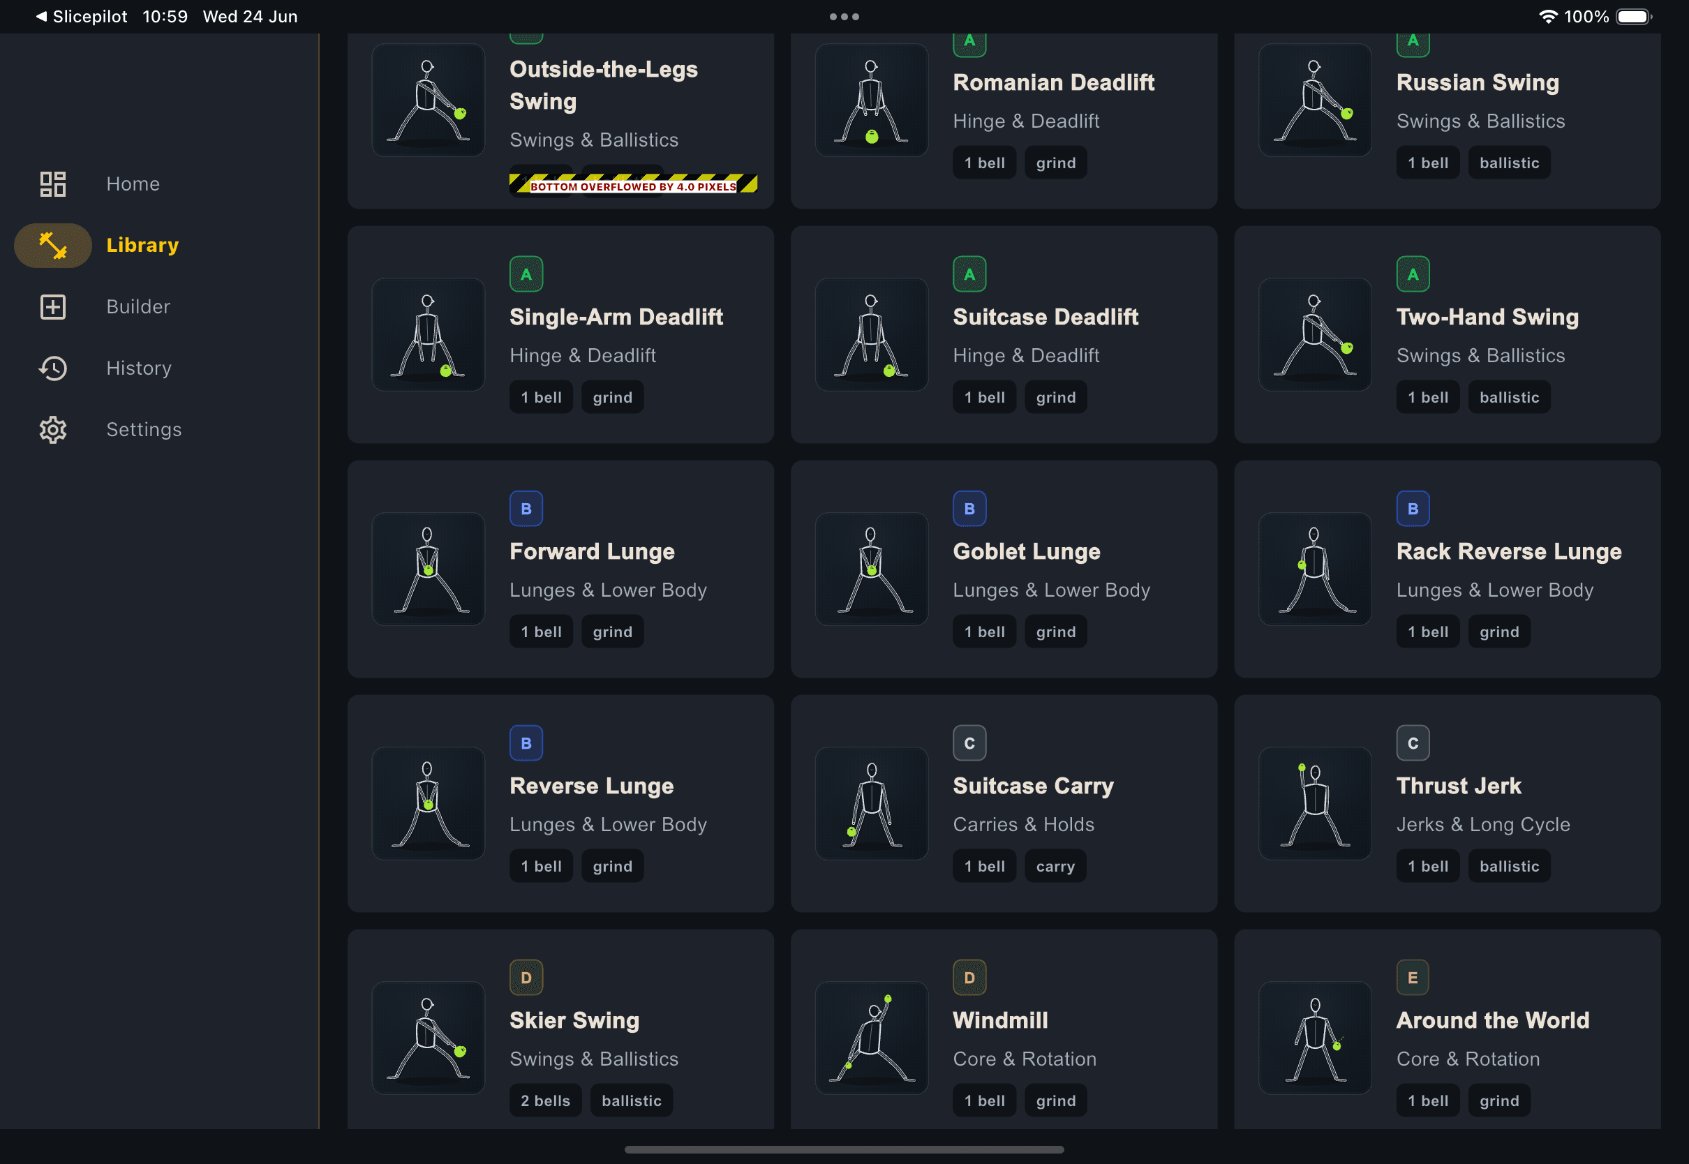Tap the home indicator bar at bottom
This screenshot has height=1164, width=1689.
(844, 1149)
